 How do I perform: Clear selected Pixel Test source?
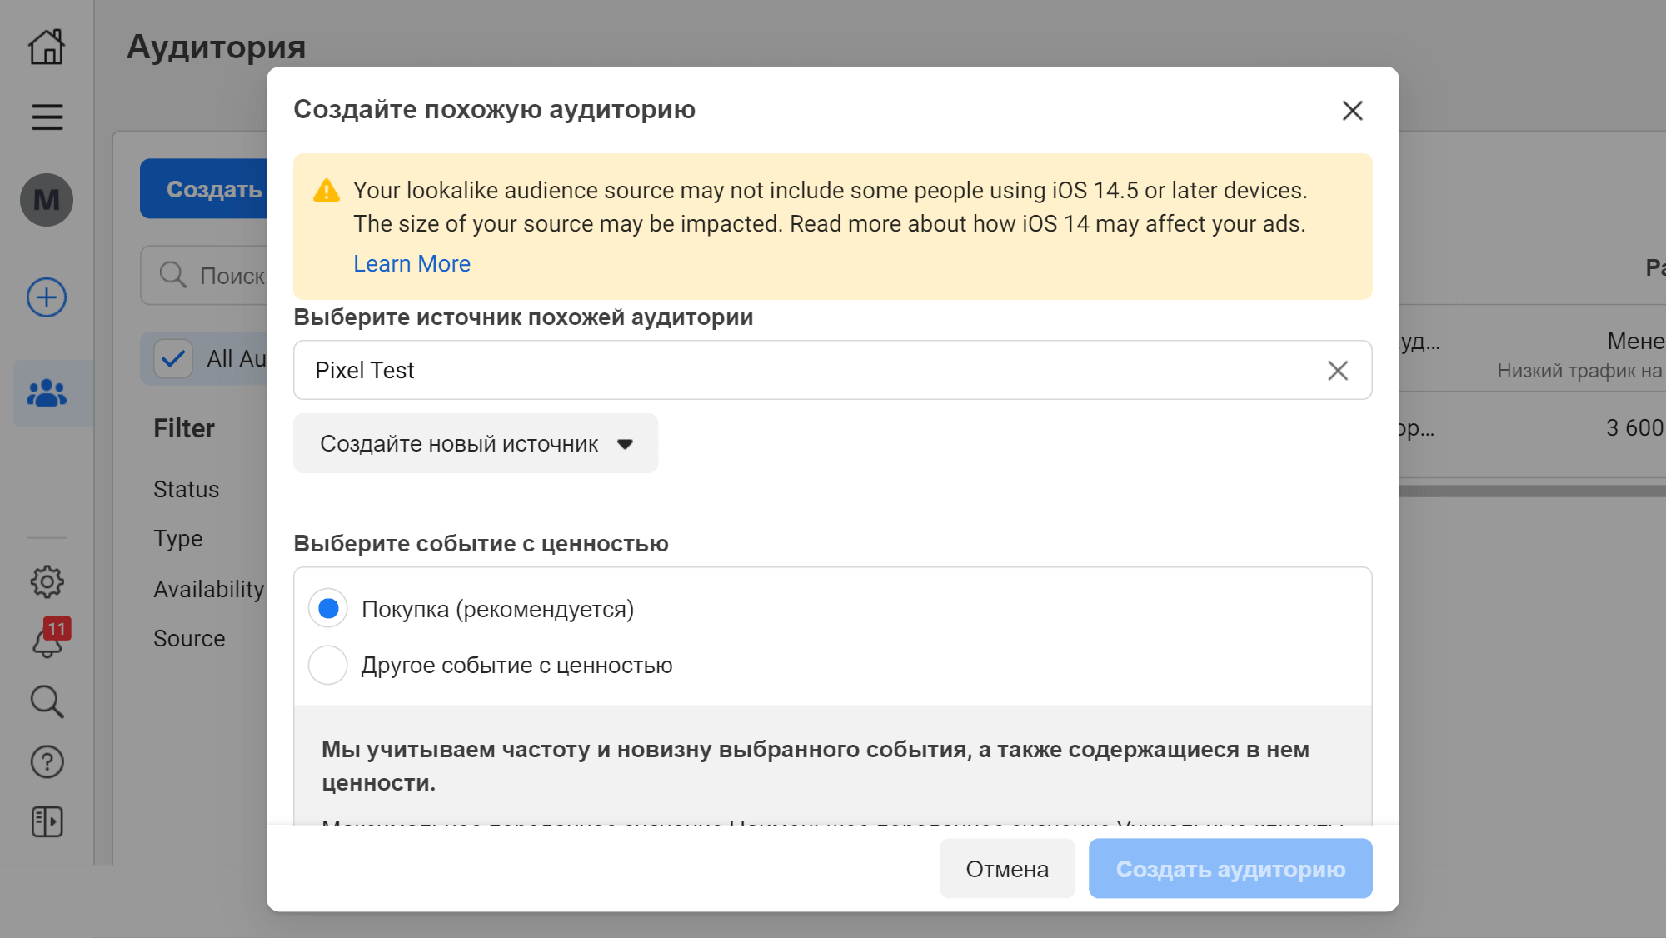click(1338, 370)
